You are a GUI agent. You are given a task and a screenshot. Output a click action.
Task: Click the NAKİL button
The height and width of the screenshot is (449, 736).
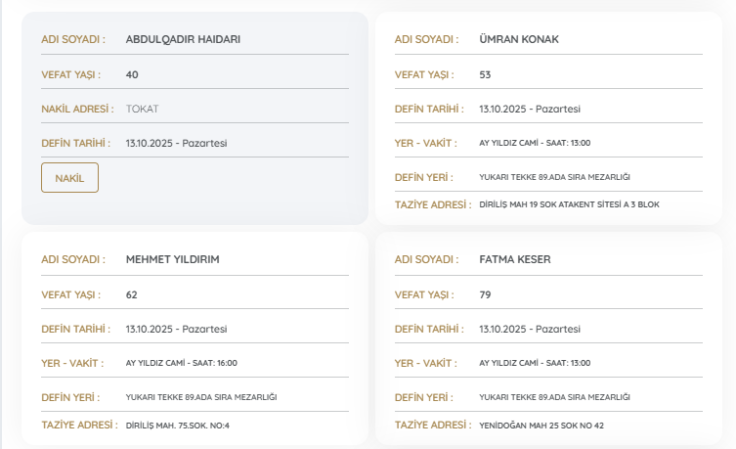pyautogui.click(x=69, y=178)
